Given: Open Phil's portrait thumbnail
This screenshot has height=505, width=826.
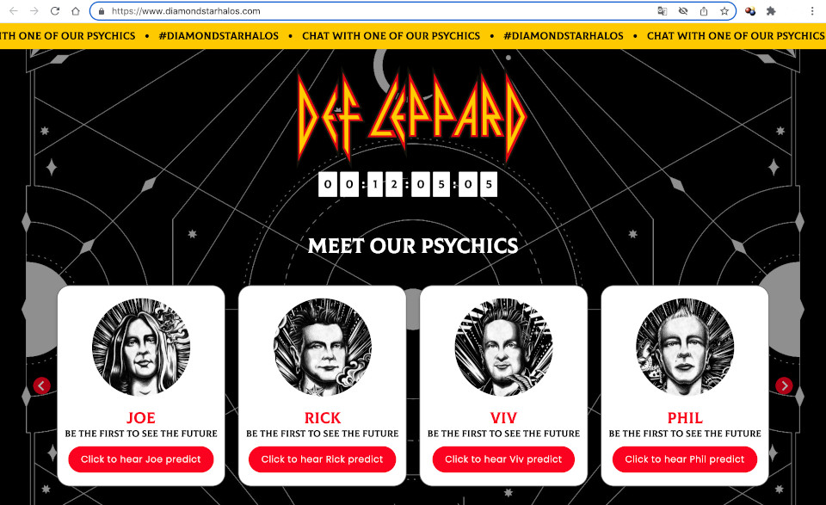Looking at the screenshot, I should [685, 347].
